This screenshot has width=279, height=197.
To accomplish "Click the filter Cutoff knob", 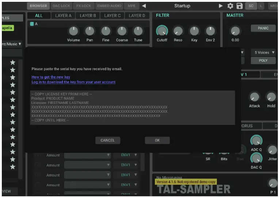I will 162,31.
